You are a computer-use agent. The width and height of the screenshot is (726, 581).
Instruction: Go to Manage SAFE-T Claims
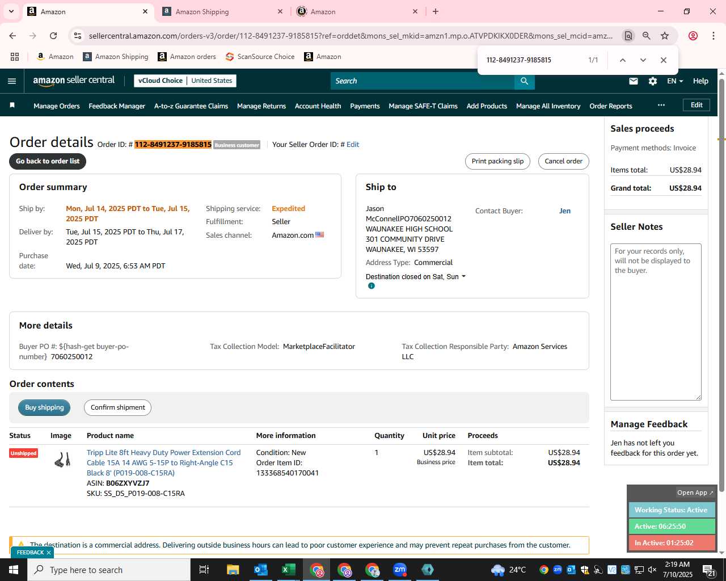(423, 106)
